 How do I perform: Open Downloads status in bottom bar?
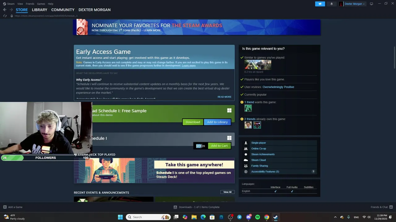pyautogui.click(x=196, y=207)
